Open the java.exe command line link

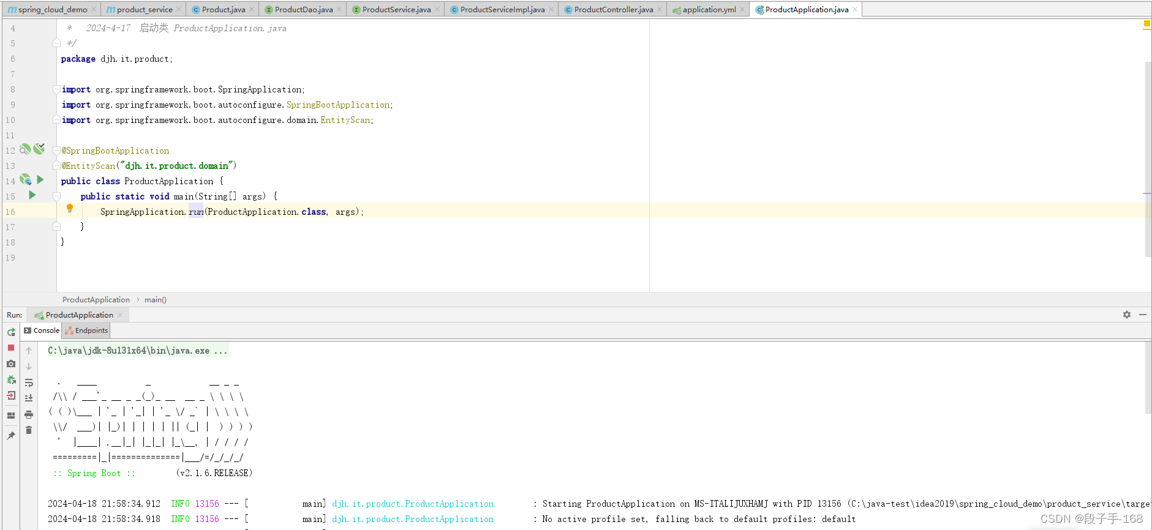[137, 351]
